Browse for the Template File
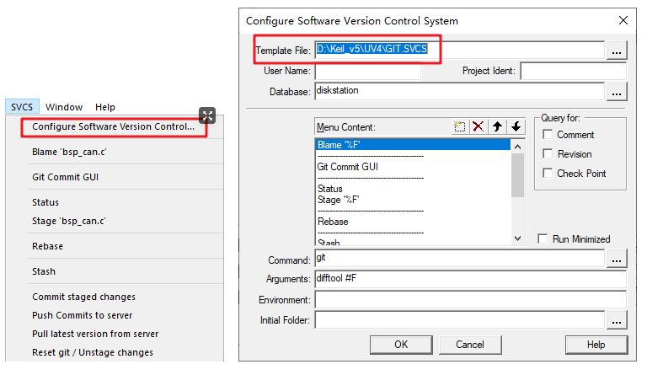The height and width of the screenshot is (375, 647). pyautogui.click(x=617, y=51)
